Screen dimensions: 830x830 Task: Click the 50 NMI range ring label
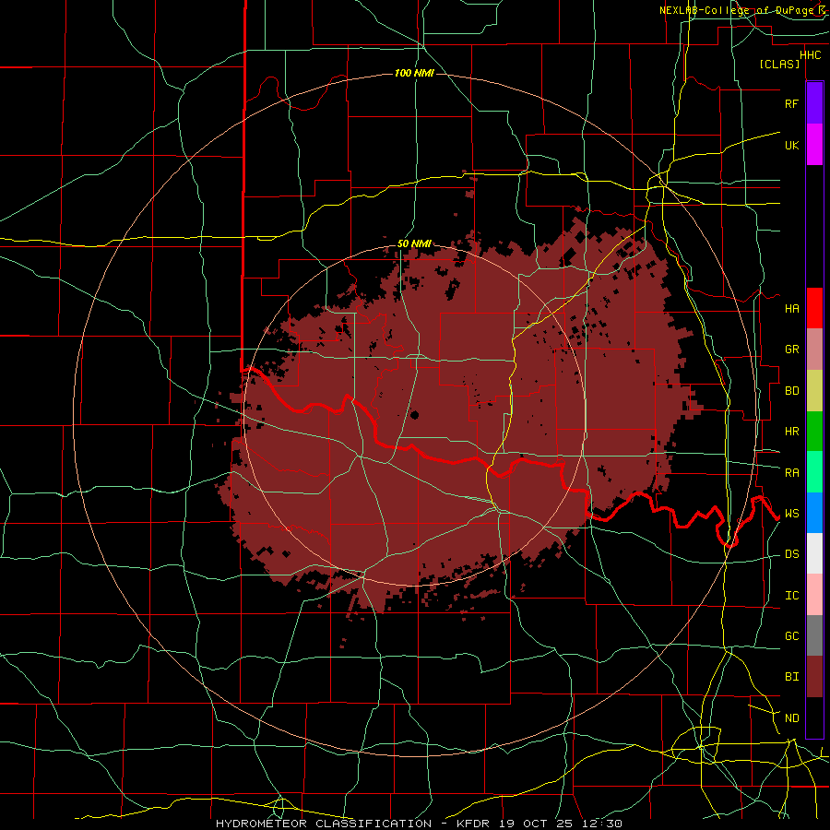pyautogui.click(x=414, y=243)
